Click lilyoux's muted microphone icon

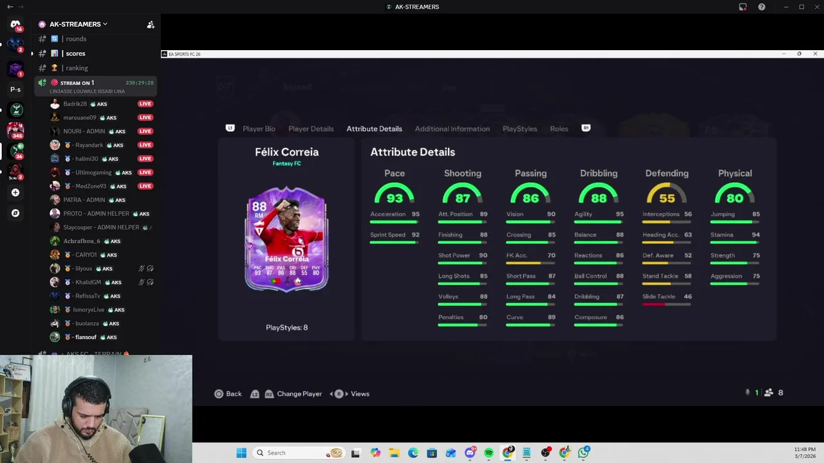(142, 269)
